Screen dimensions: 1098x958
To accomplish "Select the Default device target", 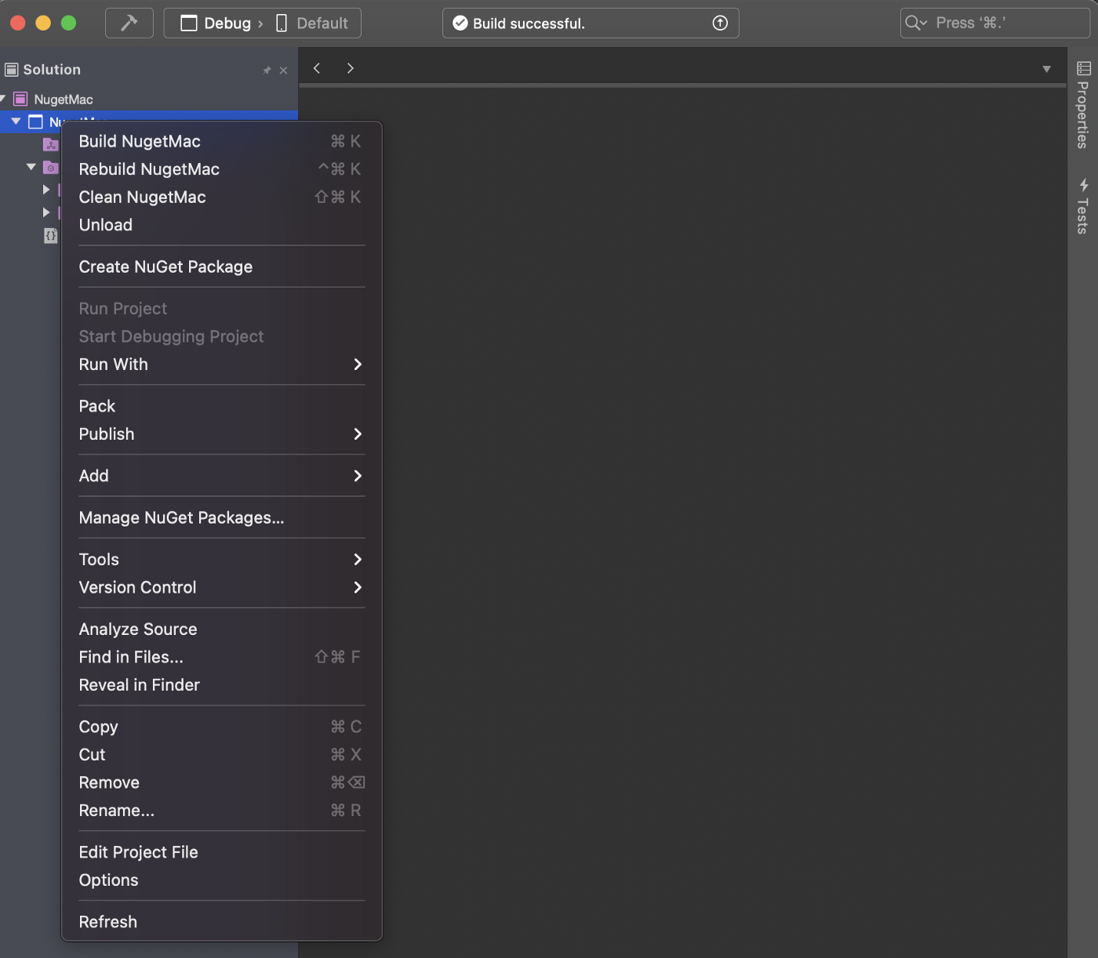I will (x=312, y=24).
